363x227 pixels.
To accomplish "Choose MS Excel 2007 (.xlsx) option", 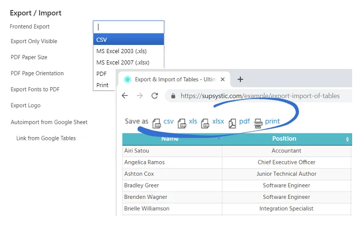I will point(128,62).
